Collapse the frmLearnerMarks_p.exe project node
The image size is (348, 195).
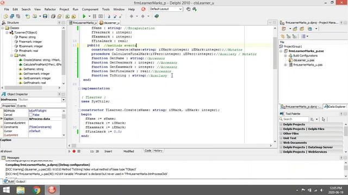tap(281, 51)
